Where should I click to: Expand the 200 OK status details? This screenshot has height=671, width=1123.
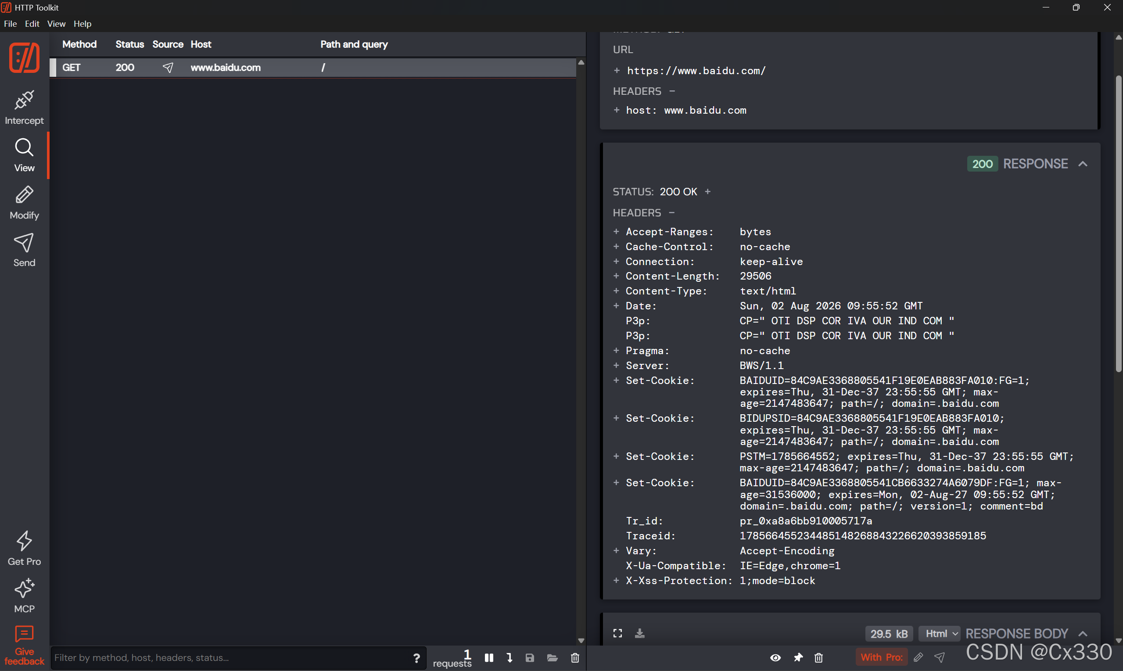click(x=708, y=192)
